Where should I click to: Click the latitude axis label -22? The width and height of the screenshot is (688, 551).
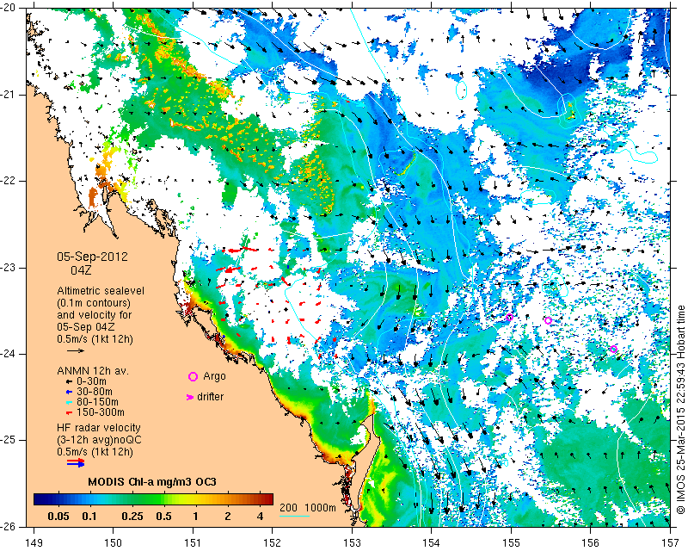point(8,181)
